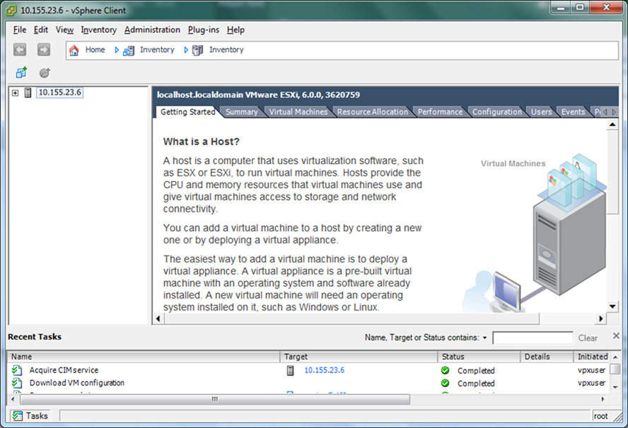Click the New Virtual Machine toolbar icon
This screenshot has height=428, width=628.
21,73
